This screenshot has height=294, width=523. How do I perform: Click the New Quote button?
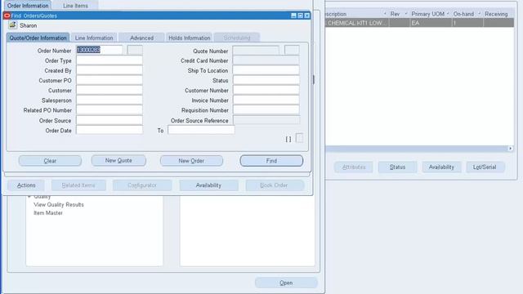tap(118, 160)
